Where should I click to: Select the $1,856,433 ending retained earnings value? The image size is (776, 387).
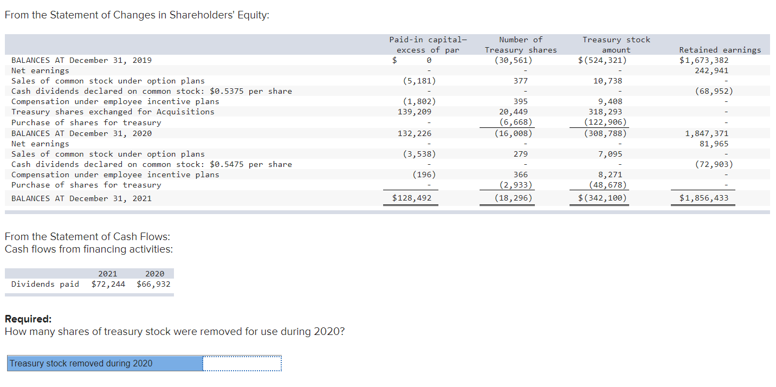[703, 198]
